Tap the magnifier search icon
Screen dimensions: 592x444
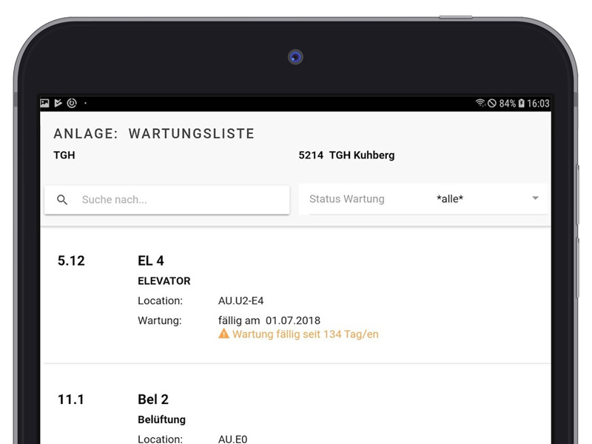coord(62,200)
